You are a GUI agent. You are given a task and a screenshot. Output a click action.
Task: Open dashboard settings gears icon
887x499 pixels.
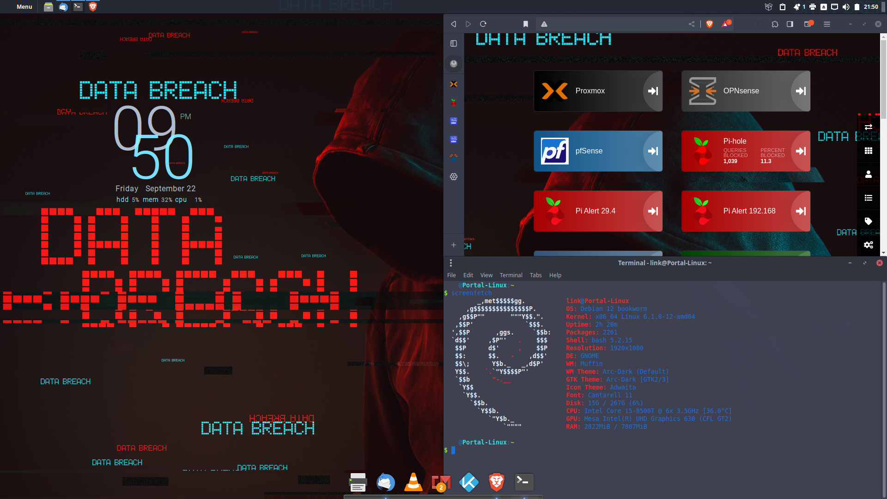point(869,245)
